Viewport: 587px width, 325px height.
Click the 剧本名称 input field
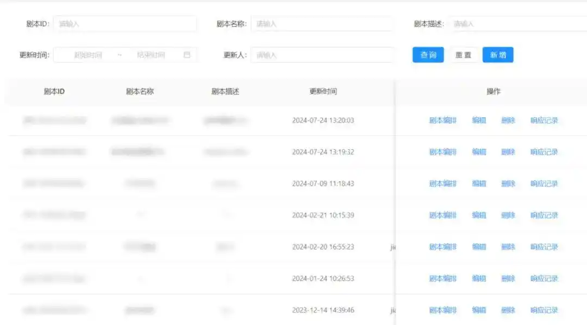click(x=323, y=23)
